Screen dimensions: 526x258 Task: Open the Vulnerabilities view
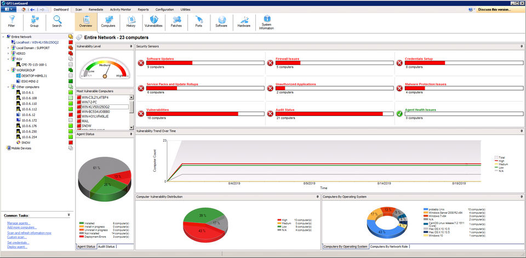tap(153, 21)
